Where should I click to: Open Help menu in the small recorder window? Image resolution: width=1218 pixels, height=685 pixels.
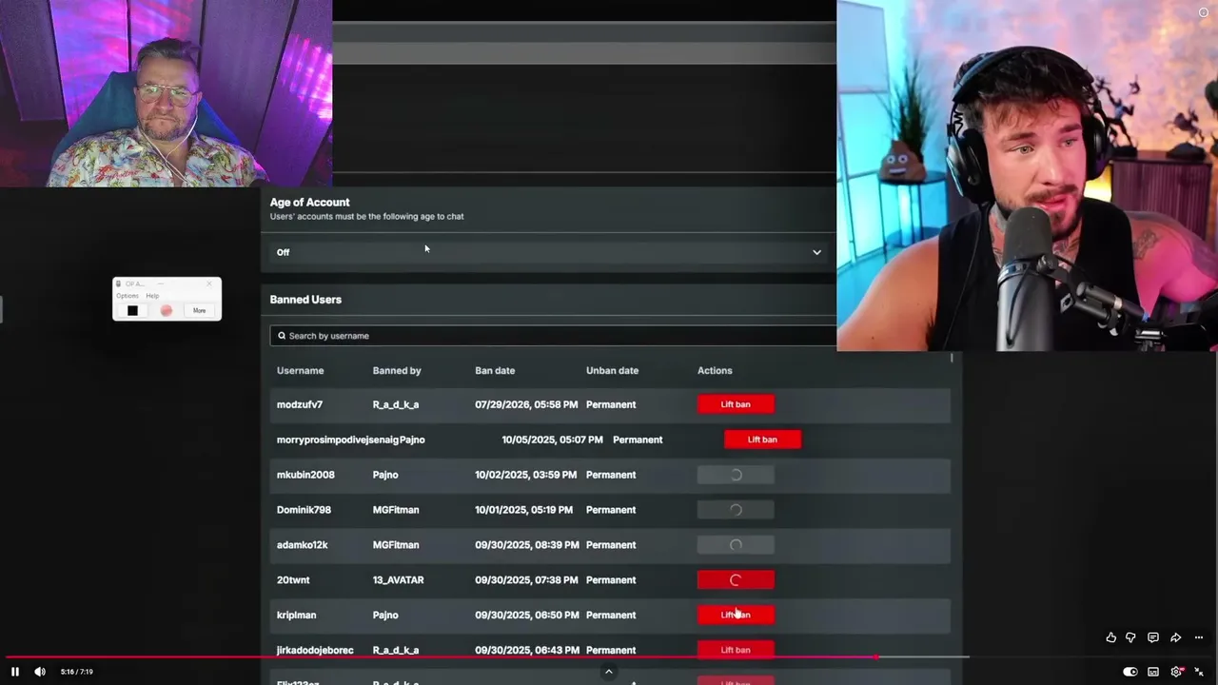pos(152,296)
